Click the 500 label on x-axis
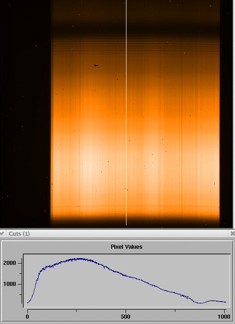This screenshot has height=324, width=235. (x=126, y=316)
